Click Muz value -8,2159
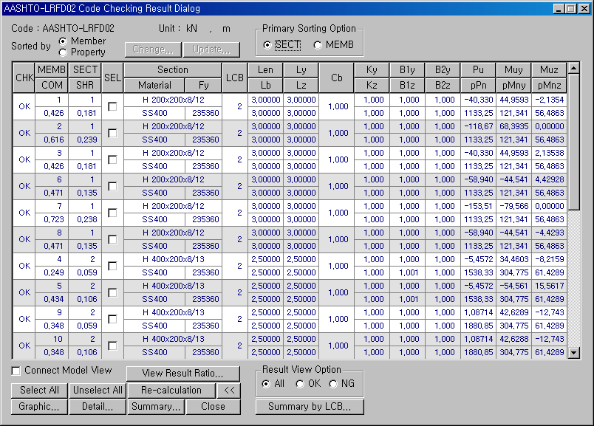Image resolution: width=594 pixels, height=426 pixels. [x=549, y=259]
